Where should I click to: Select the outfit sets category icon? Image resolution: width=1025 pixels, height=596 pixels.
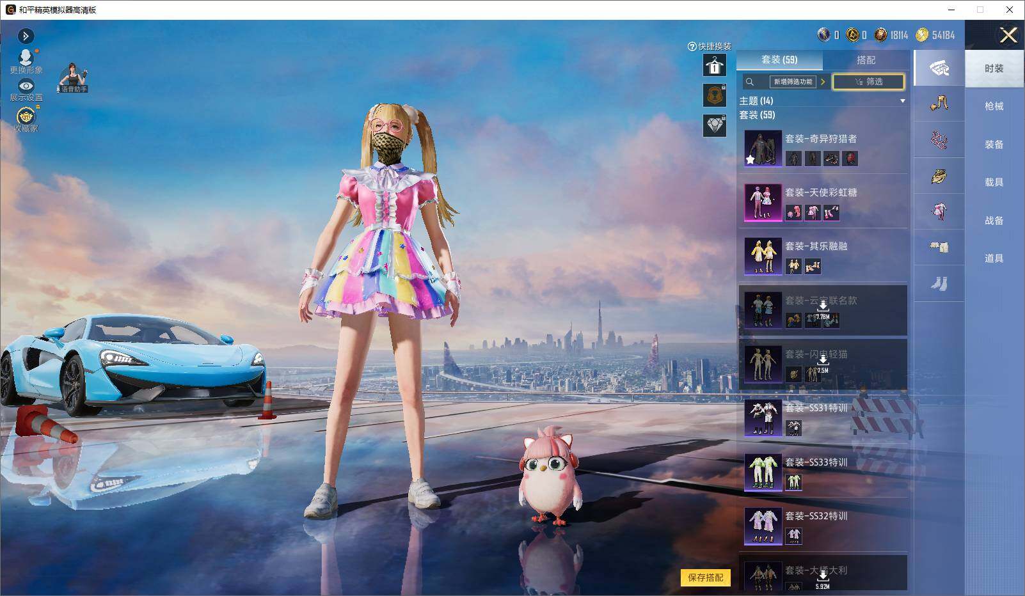point(939,68)
